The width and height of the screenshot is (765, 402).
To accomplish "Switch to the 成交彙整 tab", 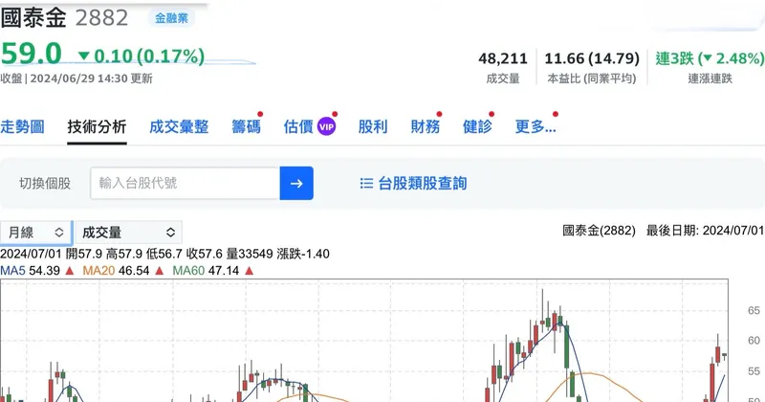I will click(x=179, y=126).
